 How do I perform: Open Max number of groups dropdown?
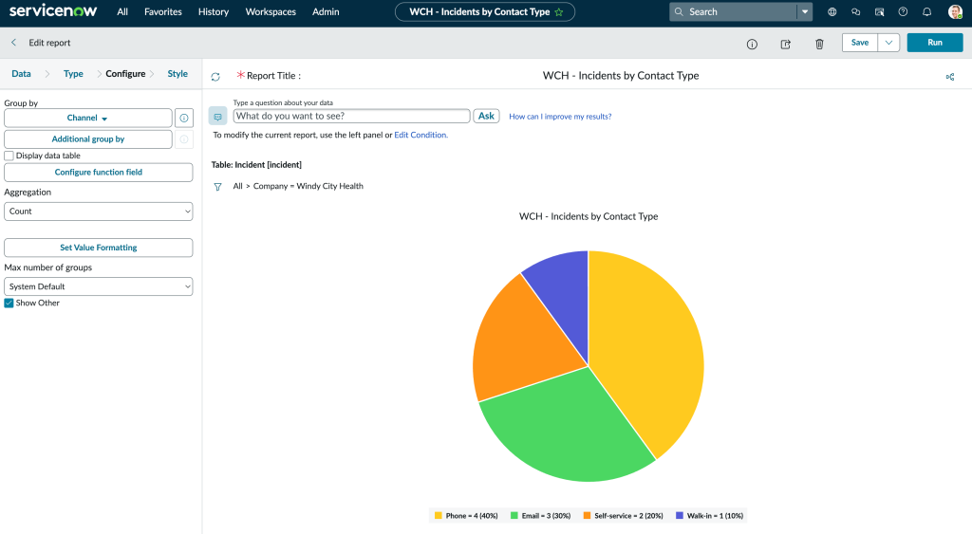pos(99,286)
